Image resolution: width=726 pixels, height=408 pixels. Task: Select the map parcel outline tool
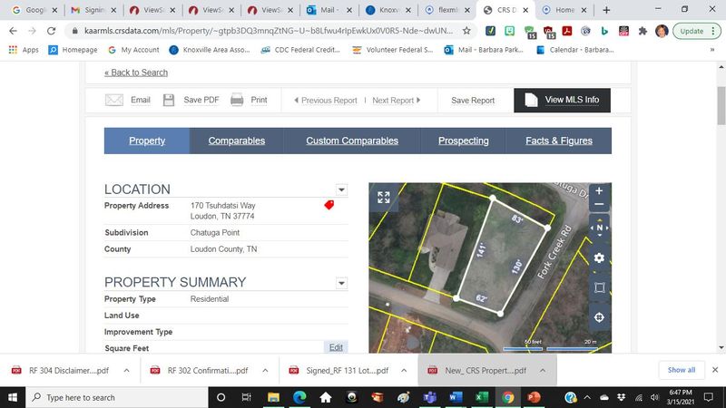pyautogui.click(x=599, y=287)
